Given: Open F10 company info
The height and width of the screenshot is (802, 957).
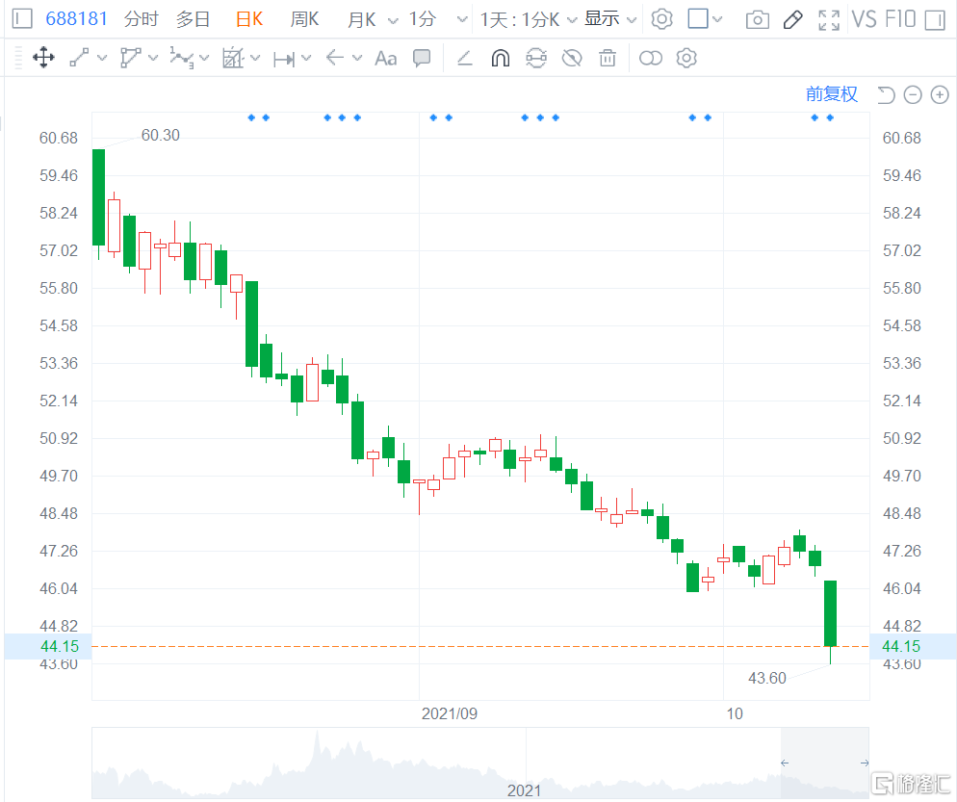Looking at the screenshot, I should point(900,19).
